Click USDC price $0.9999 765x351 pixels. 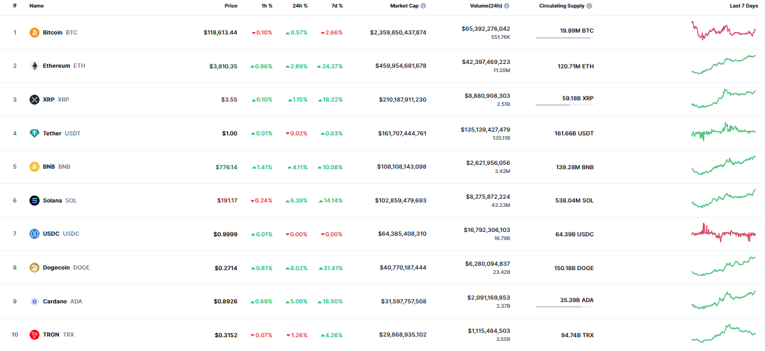[225, 234]
